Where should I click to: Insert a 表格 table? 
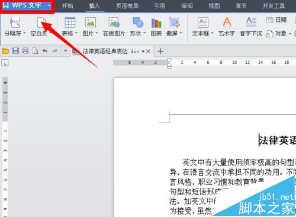[x=70, y=22]
